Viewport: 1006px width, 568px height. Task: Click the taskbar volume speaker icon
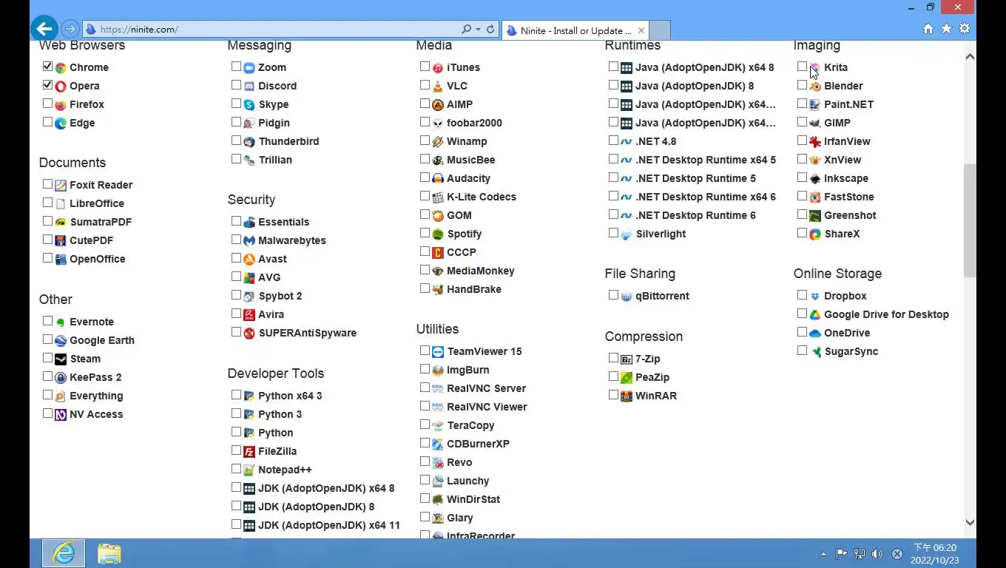[877, 554]
